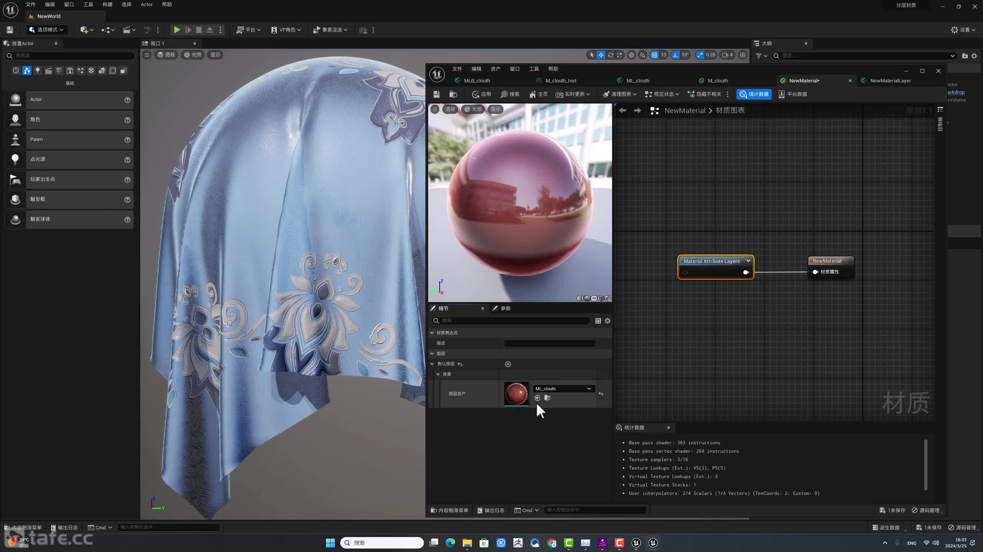The image size is (983, 552).
Task: Open the 预览状态 dropdown
Action: [662, 94]
